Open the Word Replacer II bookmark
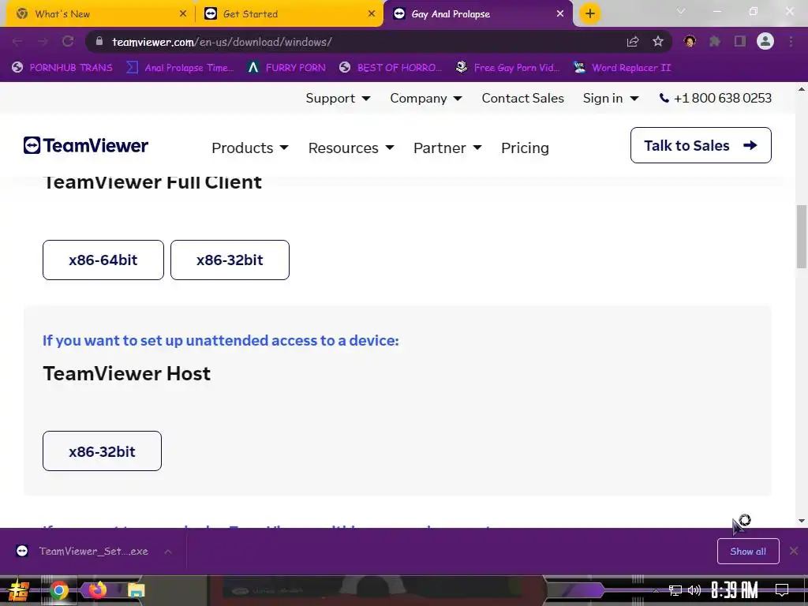 click(x=622, y=68)
